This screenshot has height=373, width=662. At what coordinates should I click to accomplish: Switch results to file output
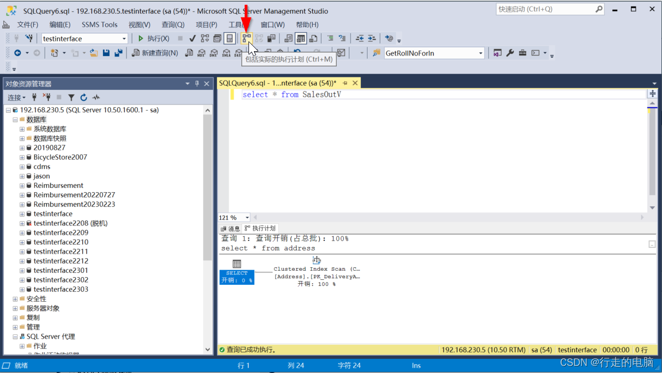313,38
